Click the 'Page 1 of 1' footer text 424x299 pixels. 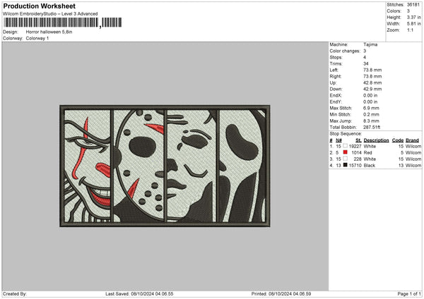(409, 294)
